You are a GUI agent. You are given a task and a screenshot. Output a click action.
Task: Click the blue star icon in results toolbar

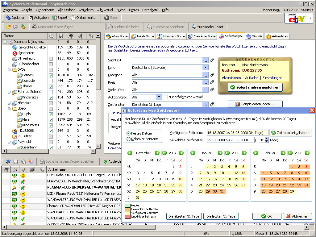(8, 161)
